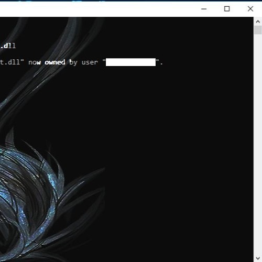Viewport: 262px width, 262px height.
Task: Click the white redacted username box
Action: 130,62
